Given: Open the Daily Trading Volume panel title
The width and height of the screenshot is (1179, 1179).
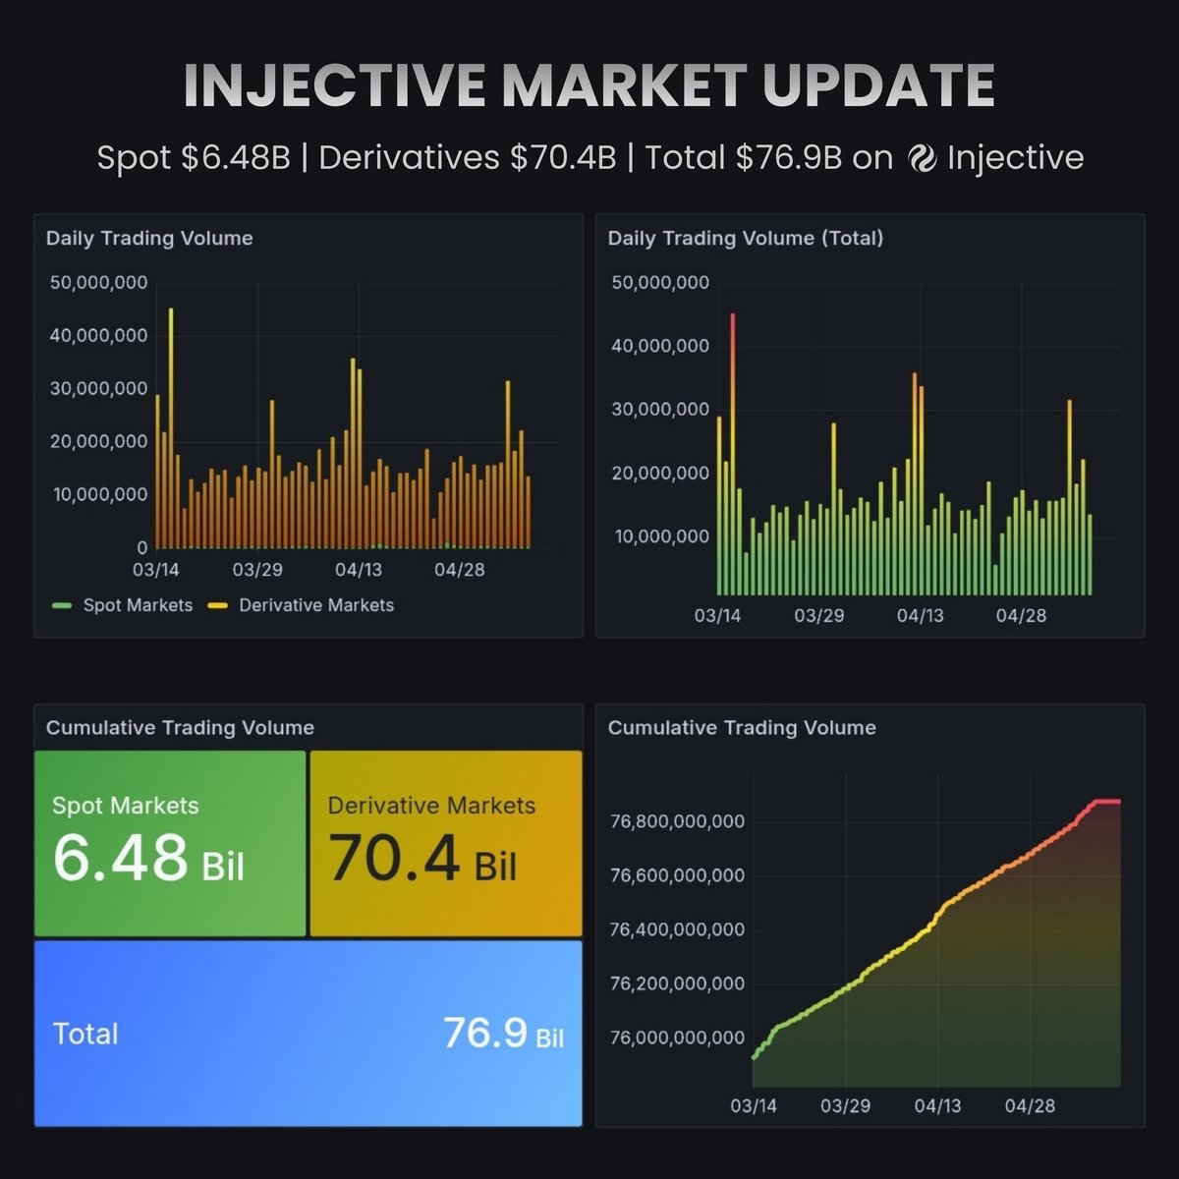Looking at the screenshot, I should [149, 238].
